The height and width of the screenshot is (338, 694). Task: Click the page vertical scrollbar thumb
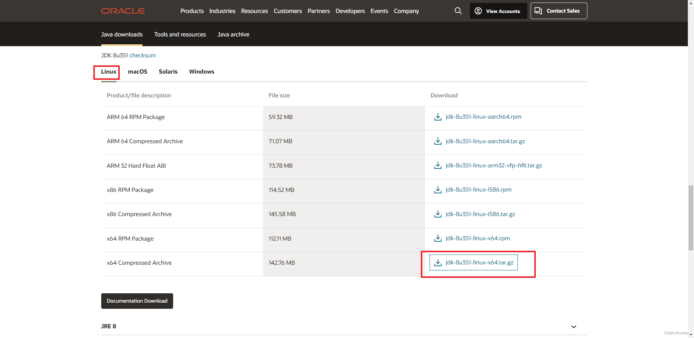tap(691, 218)
